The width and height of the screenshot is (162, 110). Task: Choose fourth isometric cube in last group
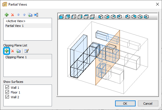click(x=146, y=17)
